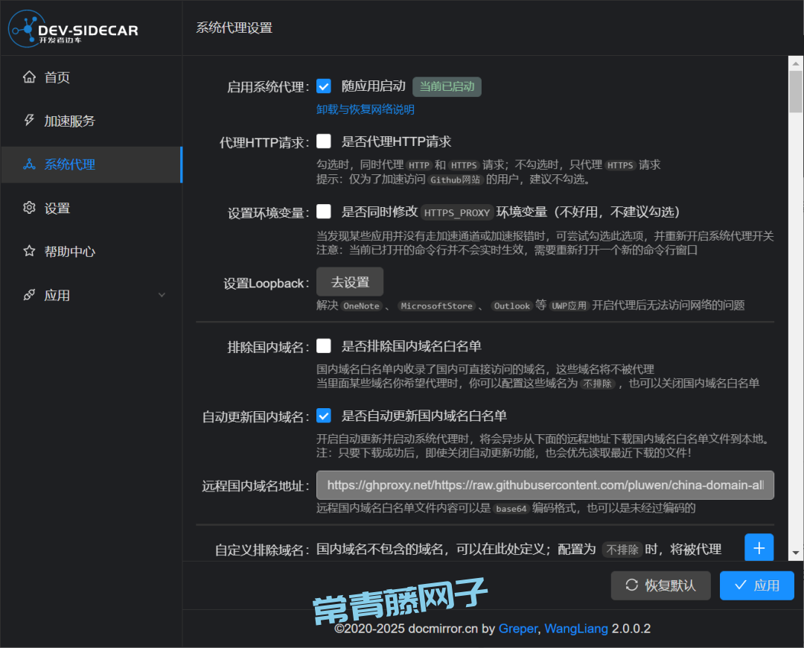Click the plug icon beside 应用
Screen dimensions: 804x648
click(29, 295)
